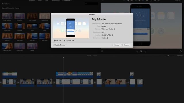Select the Fade to White transition thumbnail
This screenshot has height=103, width=184.
(x=45, y=16)
